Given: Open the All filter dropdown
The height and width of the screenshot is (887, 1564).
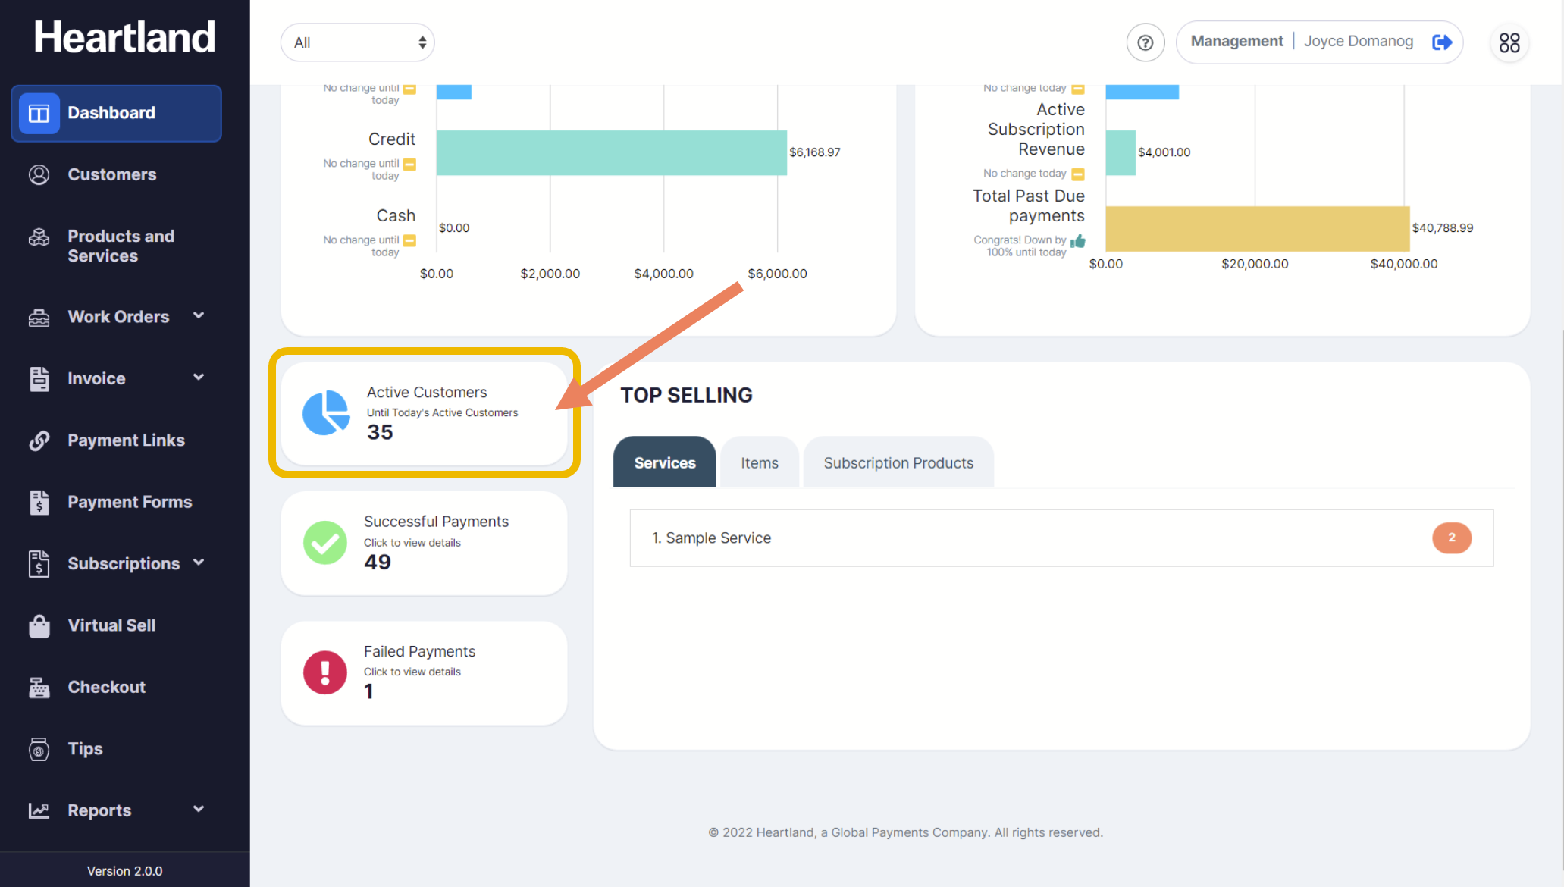Looking at the screenshot, I should 358,42.
